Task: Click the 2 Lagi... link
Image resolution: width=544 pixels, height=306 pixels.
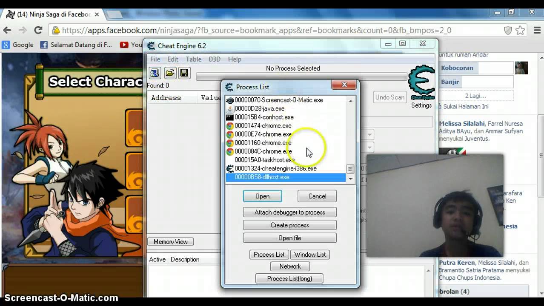Action: pyautogui.click(x=475, y=96)
